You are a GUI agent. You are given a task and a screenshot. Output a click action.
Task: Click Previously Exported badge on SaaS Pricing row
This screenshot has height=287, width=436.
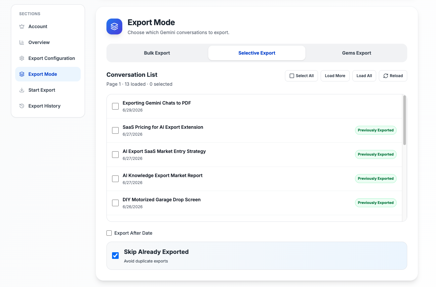tap(376, 130)
